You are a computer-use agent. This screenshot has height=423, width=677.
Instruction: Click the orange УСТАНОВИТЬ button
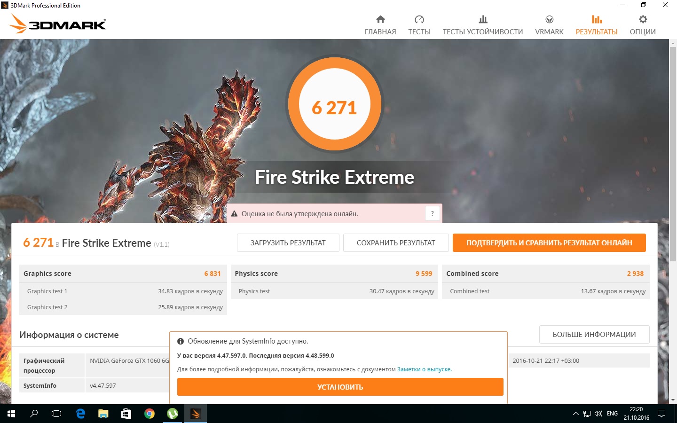tap(340, 387)
